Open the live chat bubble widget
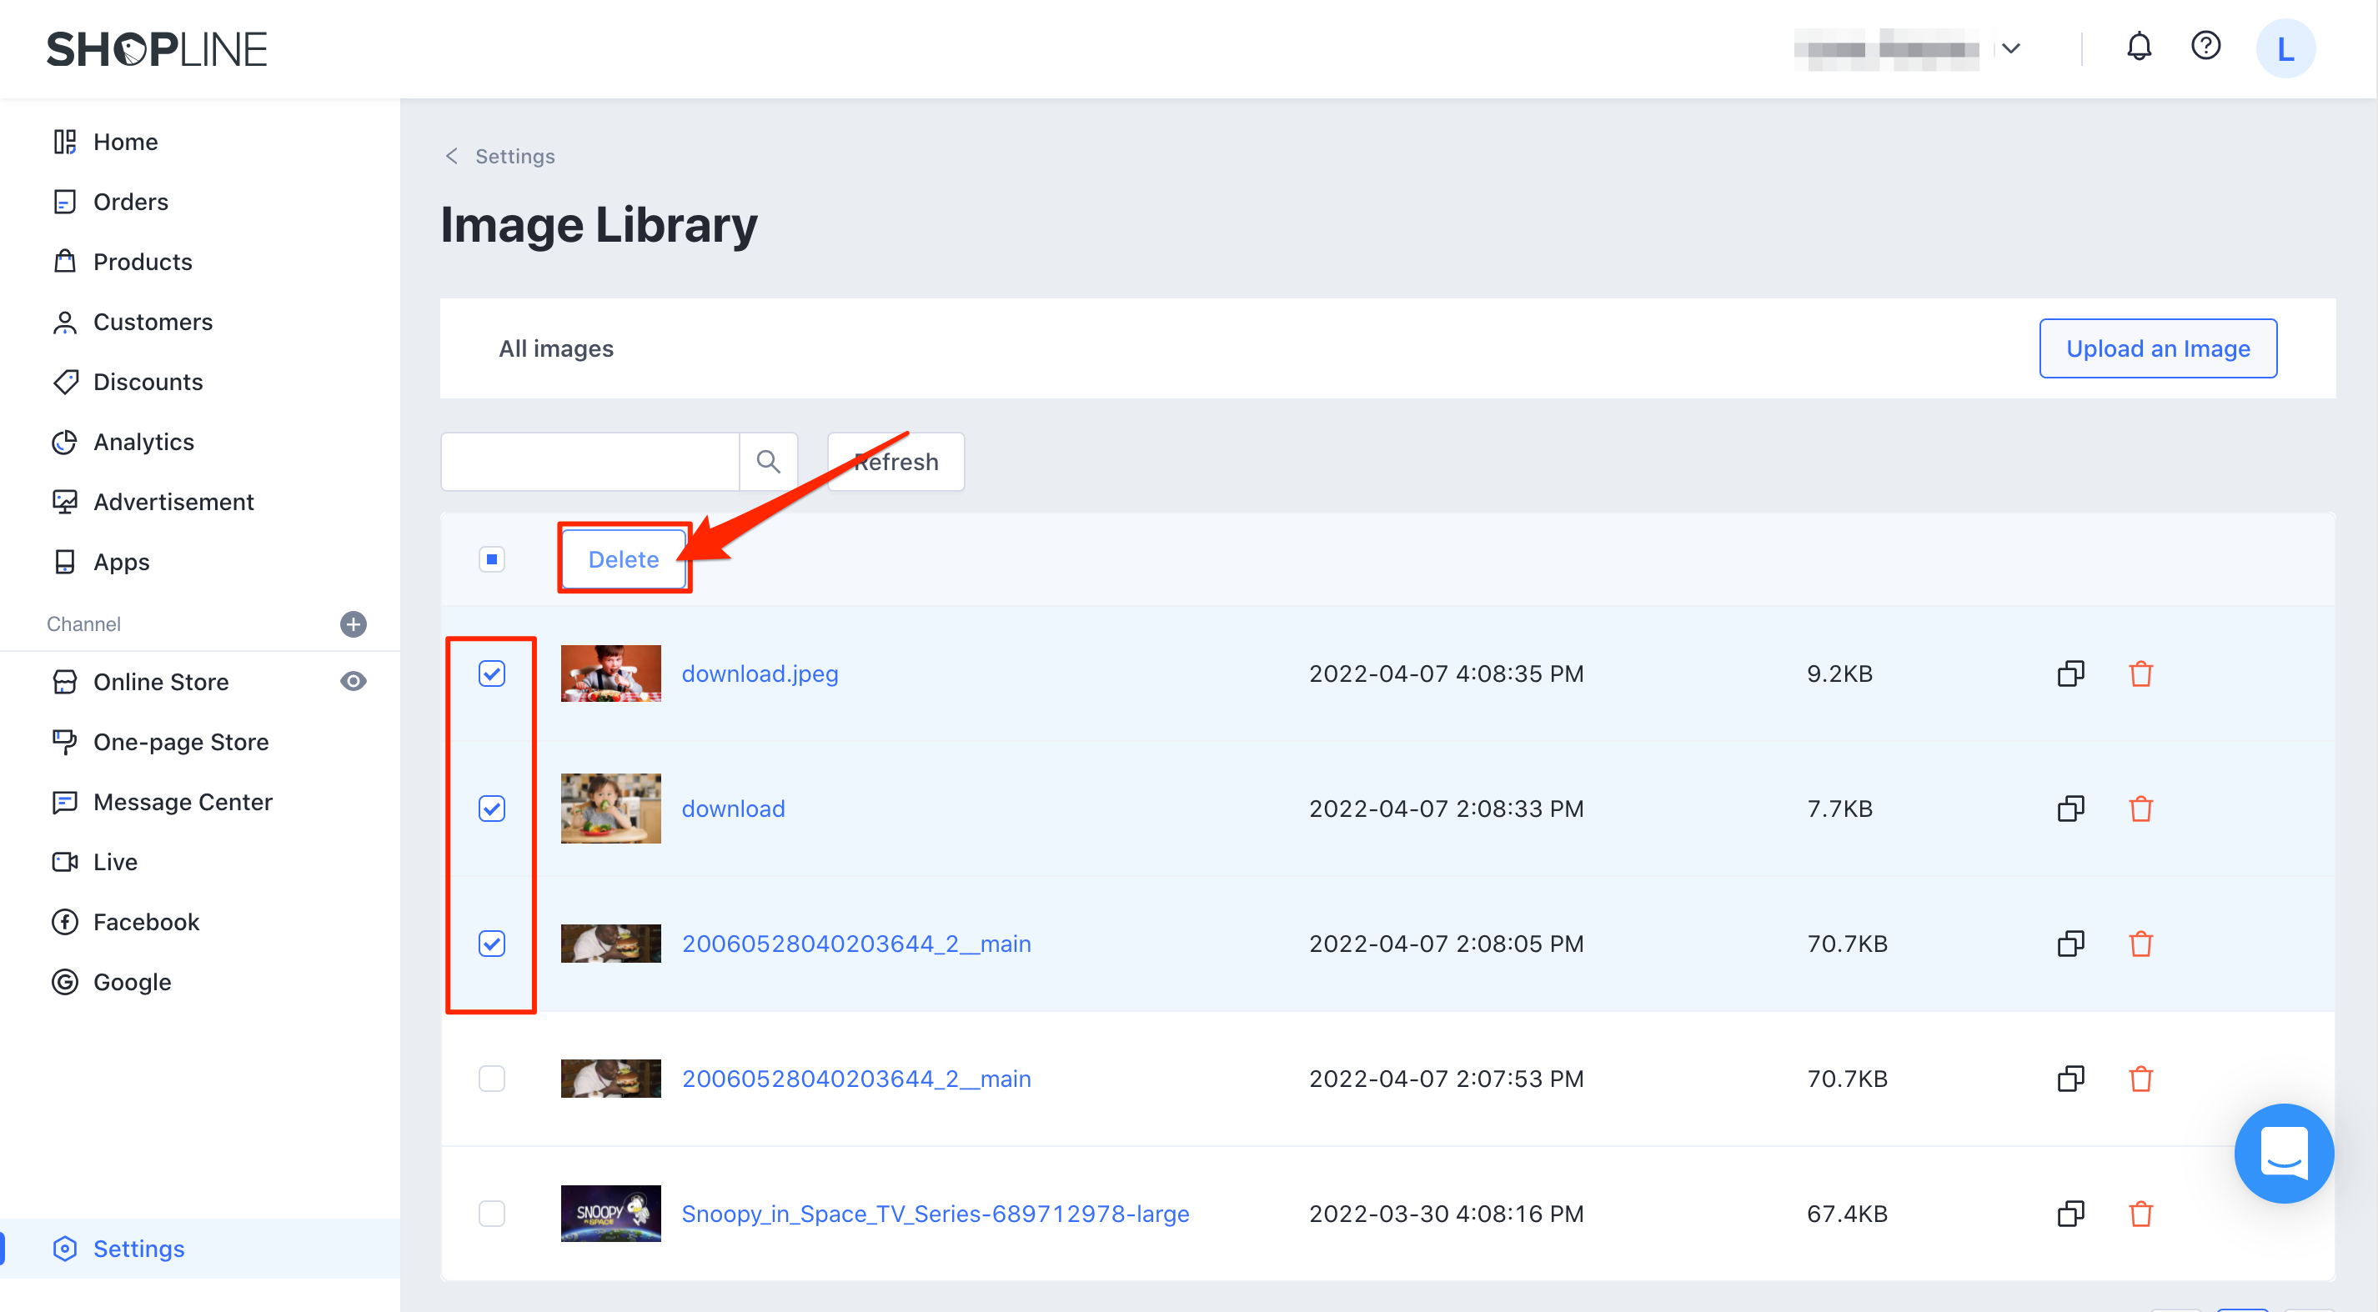Image resolution: width=2378 pixels, height=1312 pixels. 2283,1153
